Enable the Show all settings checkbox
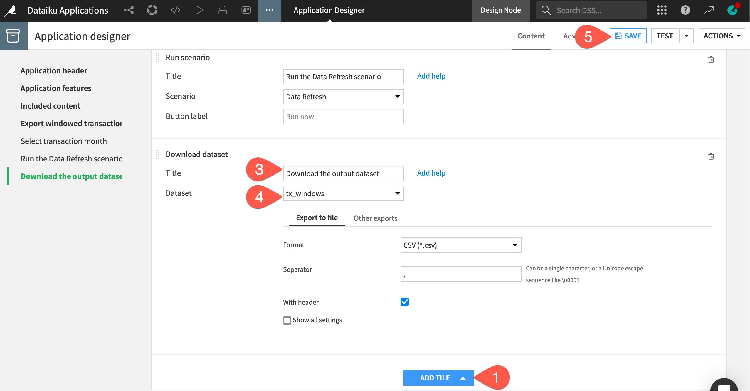The height and width of the screenshot is (391, 750). point(287,320)
